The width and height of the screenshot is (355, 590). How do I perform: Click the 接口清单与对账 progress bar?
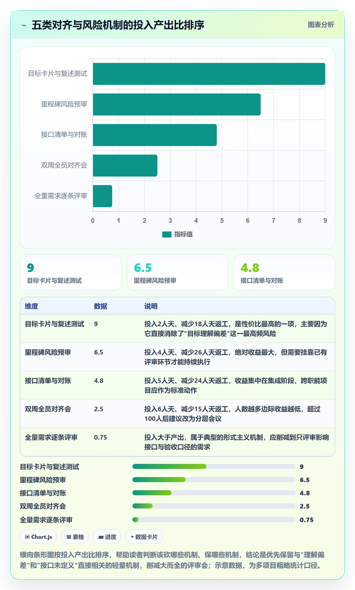click(x=214, y=493)
